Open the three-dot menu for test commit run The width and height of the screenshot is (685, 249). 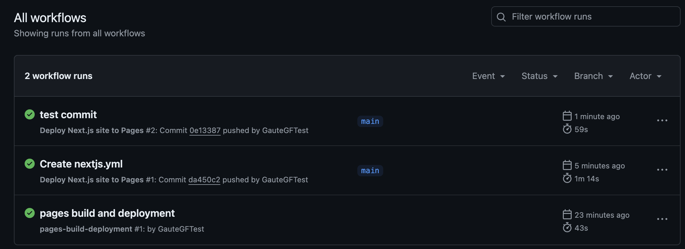click(x=662, y=120)
